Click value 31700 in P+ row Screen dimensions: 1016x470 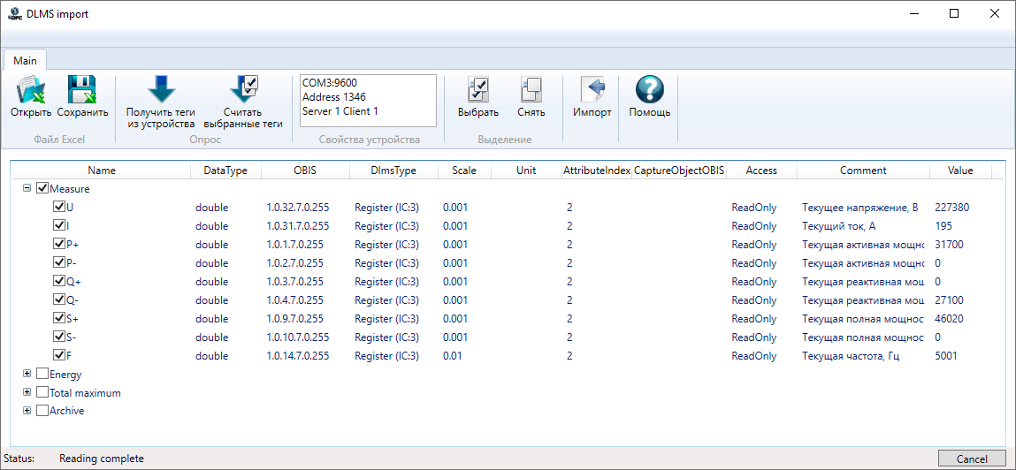pos(950,245)
